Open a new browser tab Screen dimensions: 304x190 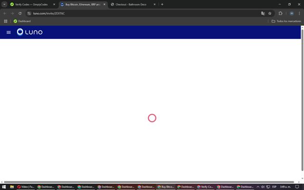click(162, 4)
